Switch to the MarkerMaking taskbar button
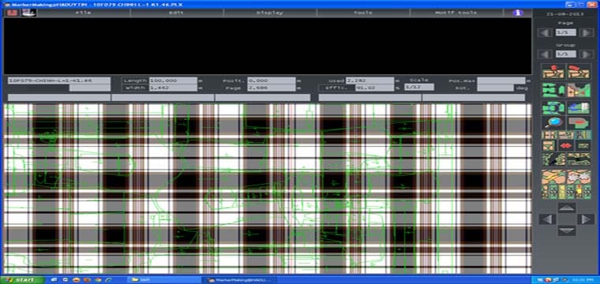Image resolution: width=600 pixels, height=284 pixels. 240,280
